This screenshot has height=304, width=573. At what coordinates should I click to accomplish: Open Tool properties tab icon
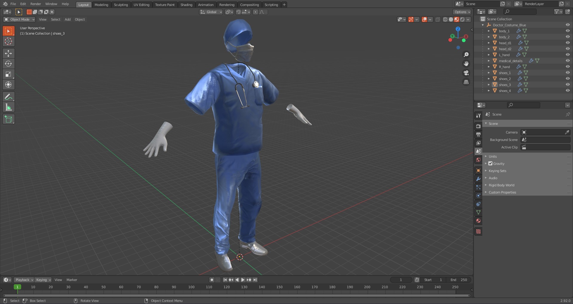pos(478,116)
